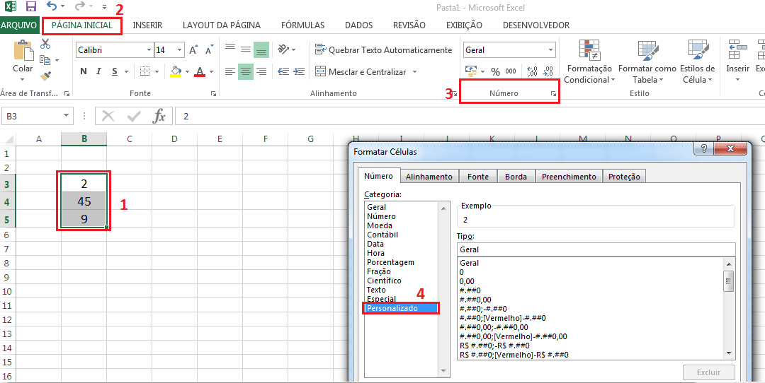Click the Save icon in quick access toolbar
The image size is (765, 383).
pyautogui.click(x=31, y=7)
